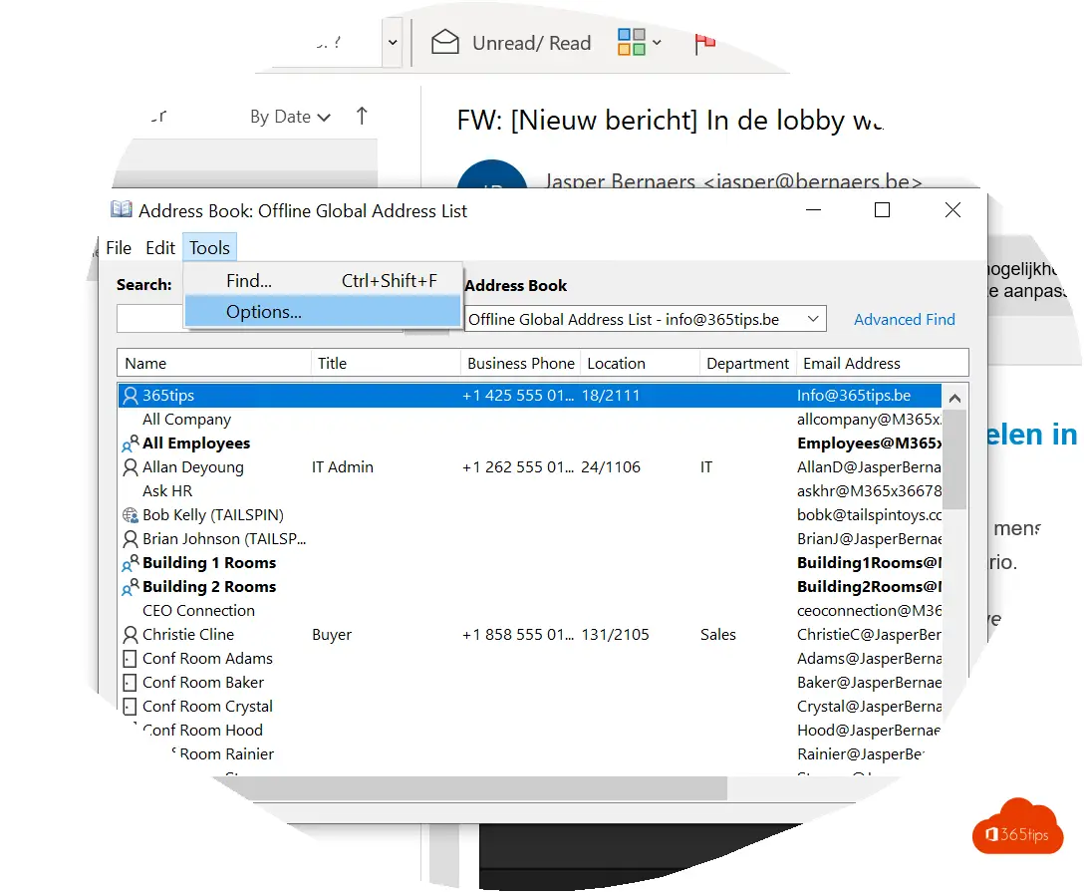Click the Christie Cline contact name
Screen dimensions: 1084x892
click(188, 635)
